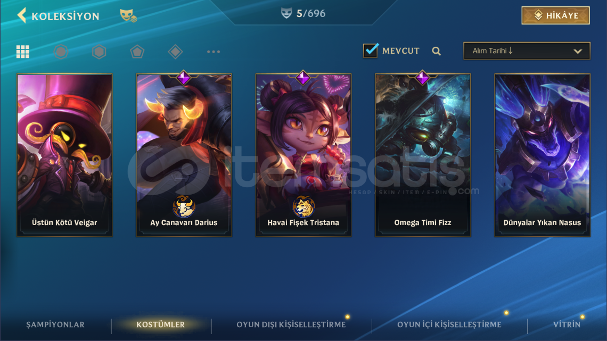
Task: Open the Oyun İçi Kişiselleştirme tab
Action: click(449, 325)
